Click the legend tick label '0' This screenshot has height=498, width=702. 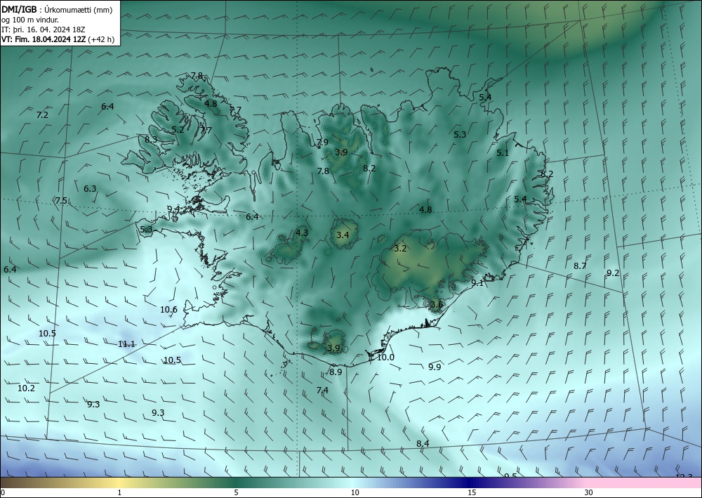point(3,492)
